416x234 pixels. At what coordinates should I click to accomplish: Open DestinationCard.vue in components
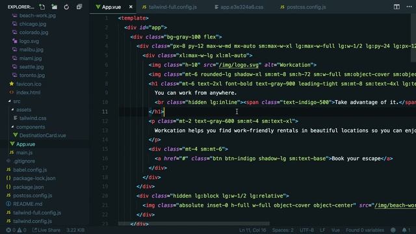(42, 135)
